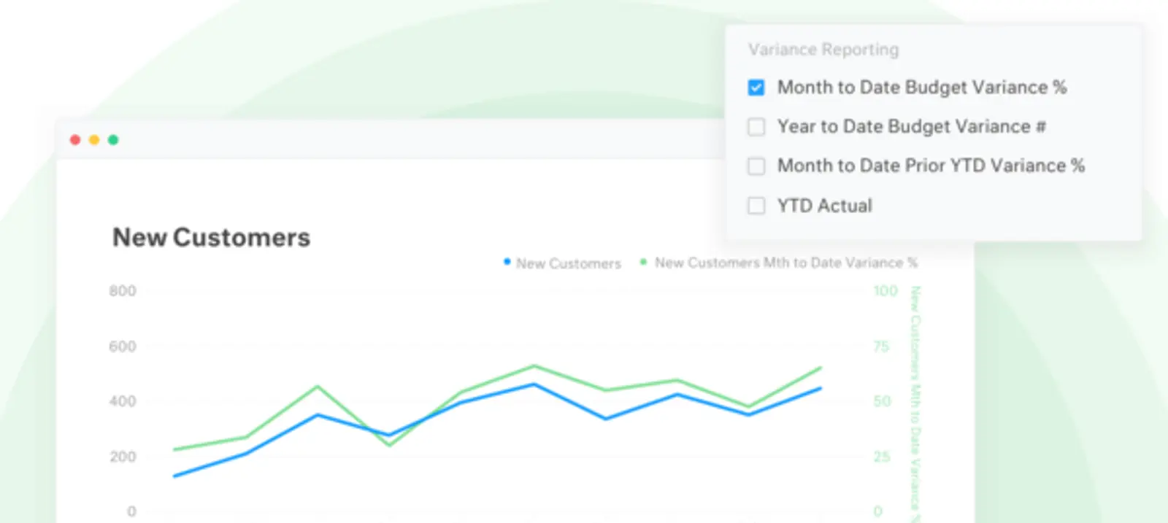Click the highest point on the blue line
1168x523 pixels.
[532, 384]
